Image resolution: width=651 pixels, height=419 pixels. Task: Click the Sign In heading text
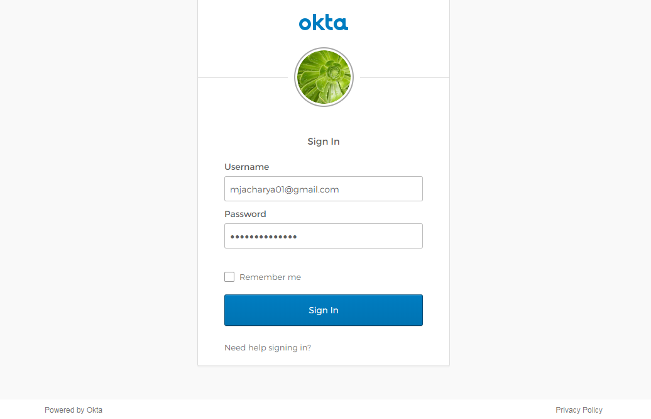click(x=324, y=142)
